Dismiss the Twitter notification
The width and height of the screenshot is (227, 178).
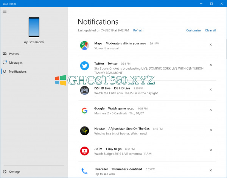pyautogui.click(x=211, y=65)
